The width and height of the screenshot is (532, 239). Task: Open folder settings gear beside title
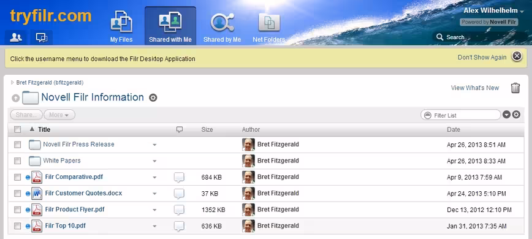[153, 98]
